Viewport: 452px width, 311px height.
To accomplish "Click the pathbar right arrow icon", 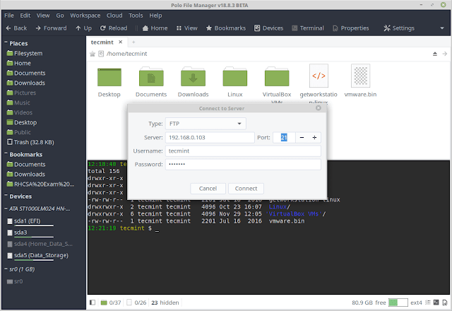I will [x=445, y=54].
